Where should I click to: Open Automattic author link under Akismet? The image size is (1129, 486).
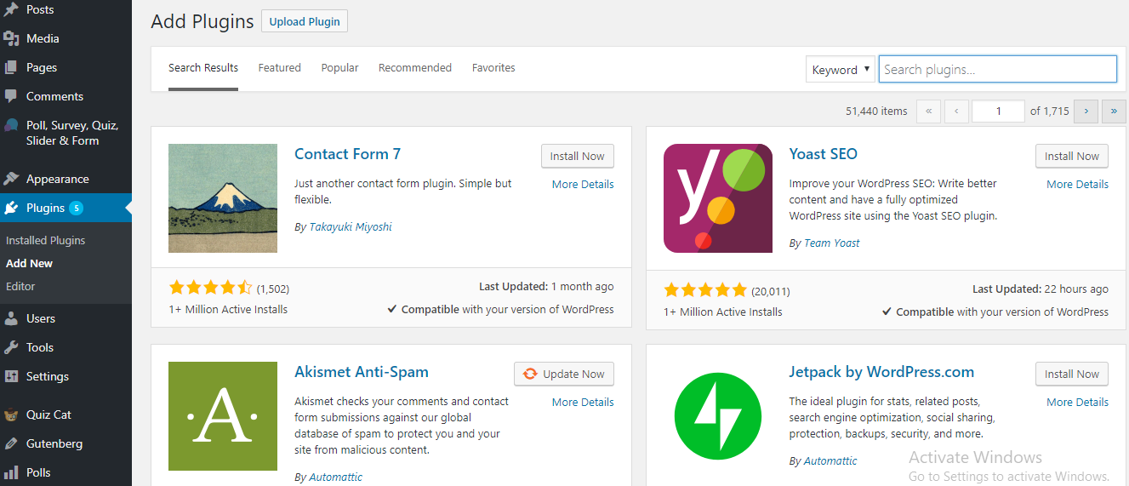pos(335,477)
